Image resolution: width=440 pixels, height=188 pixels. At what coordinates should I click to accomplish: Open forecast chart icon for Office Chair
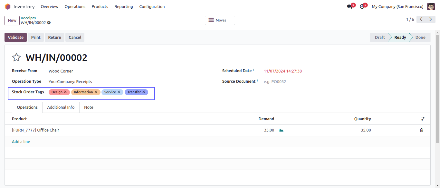[x=281, y=130]
